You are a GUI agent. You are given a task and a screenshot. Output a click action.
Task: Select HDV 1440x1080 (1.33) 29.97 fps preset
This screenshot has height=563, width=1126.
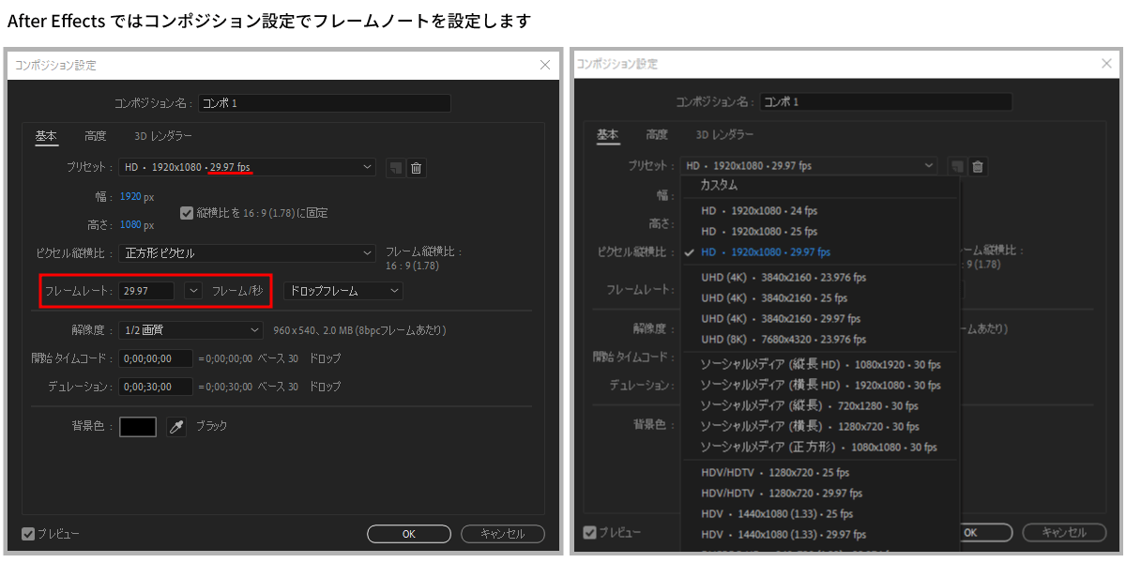click(820, 535)
